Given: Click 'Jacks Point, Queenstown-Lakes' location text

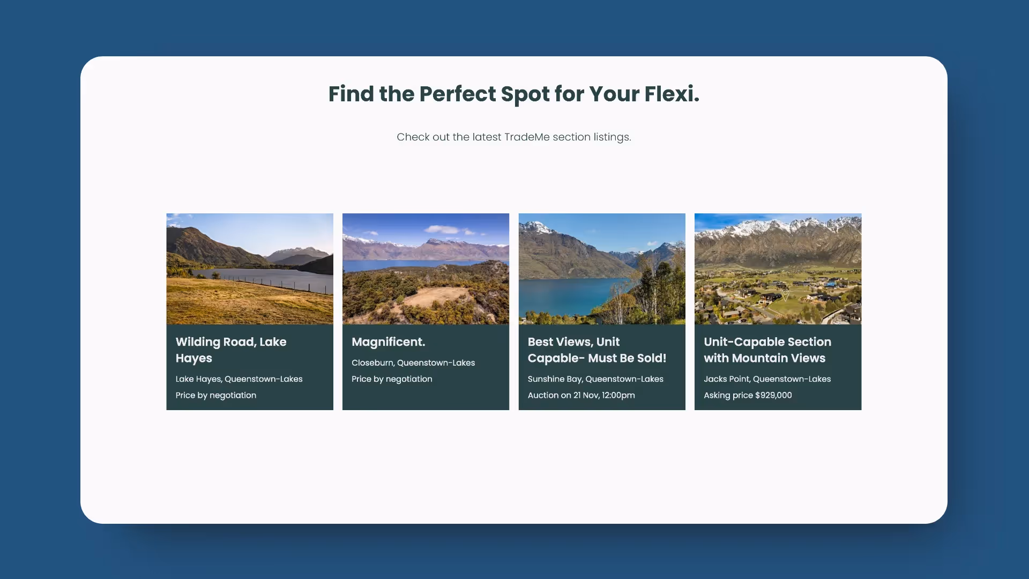Looking at the screenshot, I should point(767,379).
